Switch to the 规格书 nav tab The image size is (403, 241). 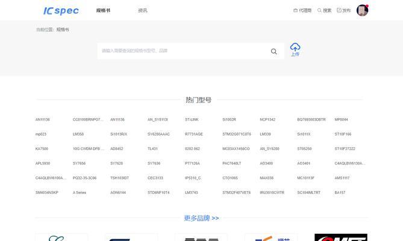coord(104,10)
